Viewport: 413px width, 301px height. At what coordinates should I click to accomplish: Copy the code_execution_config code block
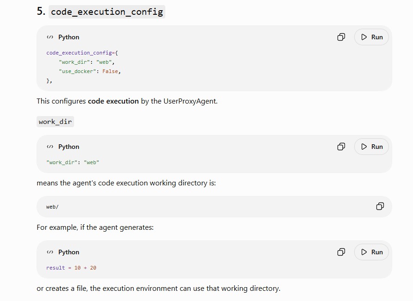pos(341,37)
